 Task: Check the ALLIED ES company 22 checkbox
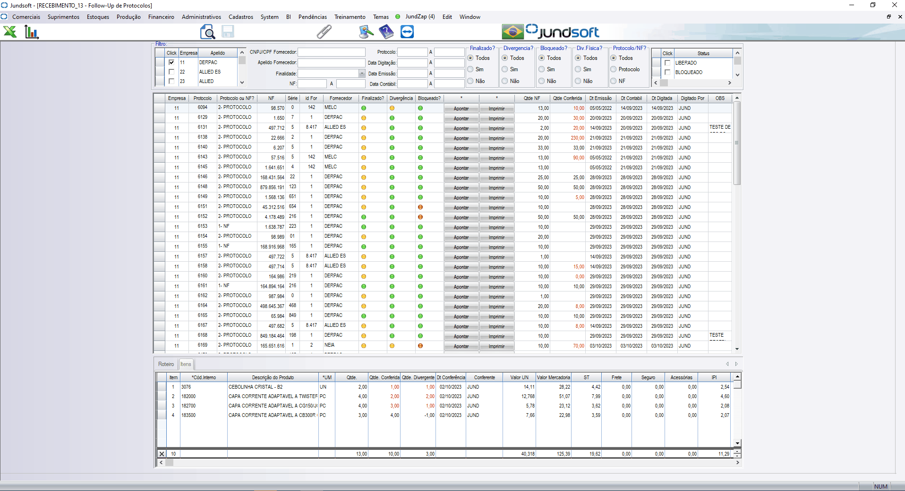coord(171,72)
